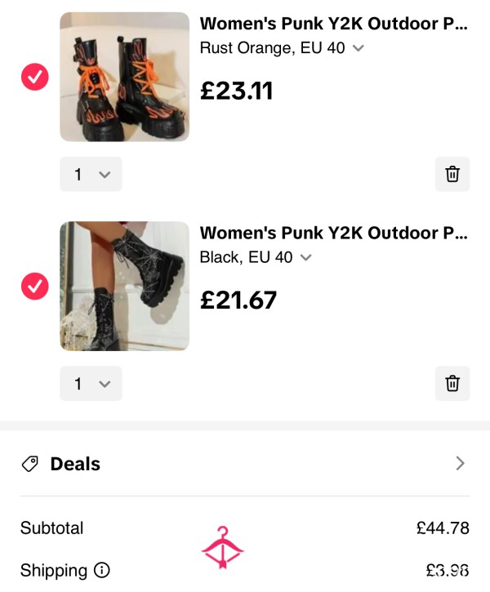Open the Rust Orange, EU 40 variant dropdown
Image resolution: width=490 pixels, height=592 pixels.
point(282,48)
